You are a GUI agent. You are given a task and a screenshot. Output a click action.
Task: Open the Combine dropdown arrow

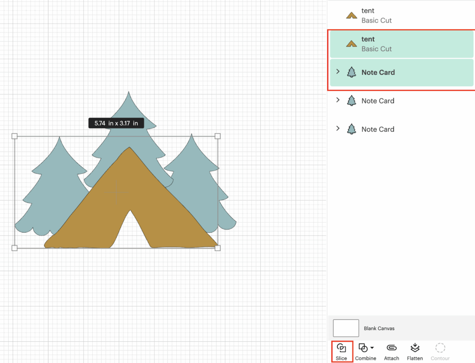point(372,348)
